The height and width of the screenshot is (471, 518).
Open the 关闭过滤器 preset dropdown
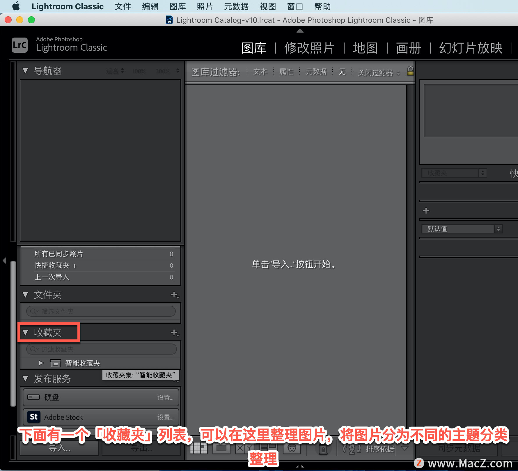pos(379,72)
